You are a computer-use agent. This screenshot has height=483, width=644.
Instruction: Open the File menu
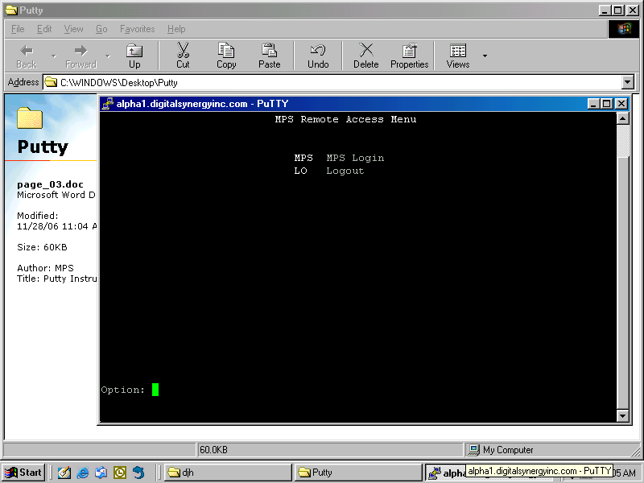tap(18, 29)
